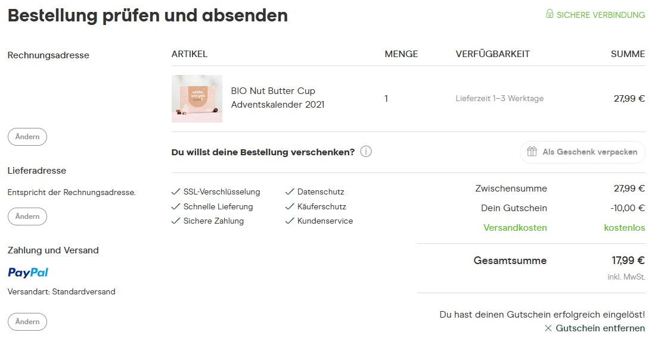Click the checkmark beside Käuferschutz
The height and width of the screenshot is (342, 658).
pyautogui.click(x=290, y=206)
